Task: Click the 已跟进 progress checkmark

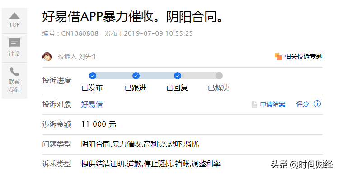Action: [136, 76]
